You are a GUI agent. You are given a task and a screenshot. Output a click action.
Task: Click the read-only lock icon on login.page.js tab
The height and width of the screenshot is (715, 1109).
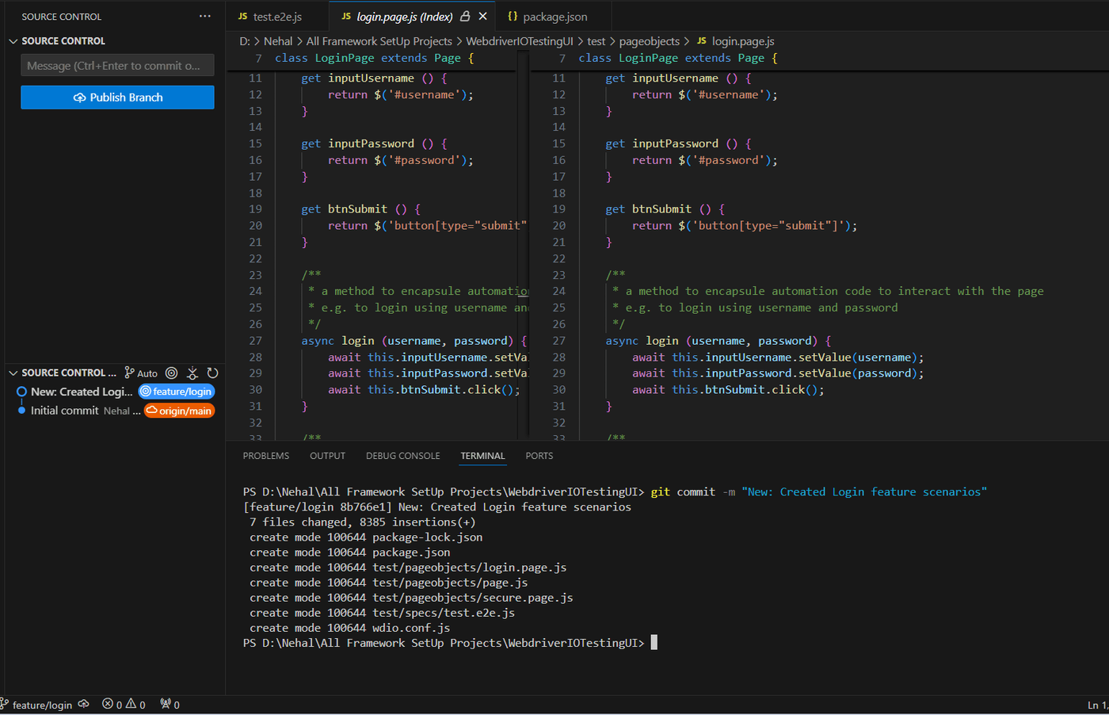tap(465, 16)
